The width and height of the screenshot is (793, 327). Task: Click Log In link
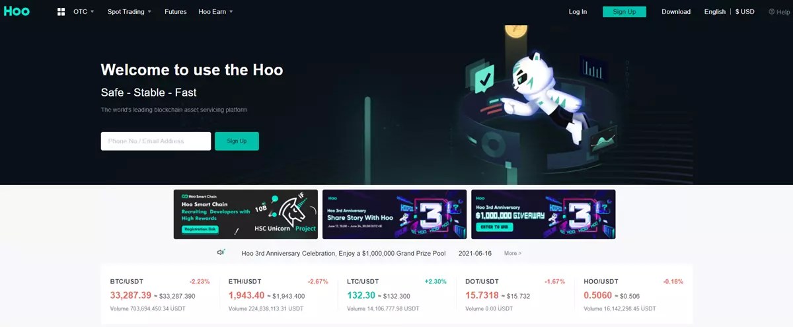pos(578,12)
